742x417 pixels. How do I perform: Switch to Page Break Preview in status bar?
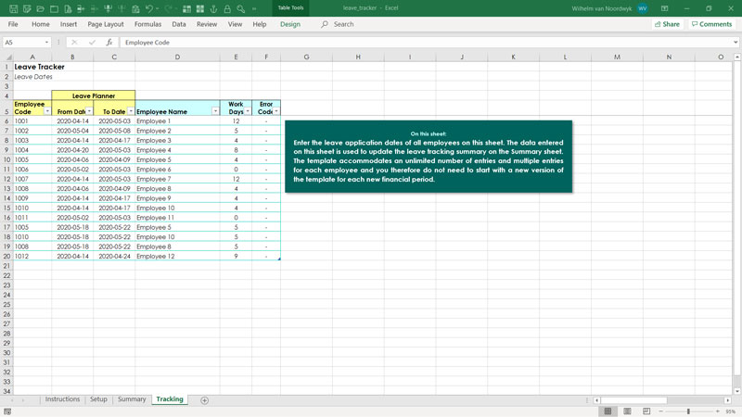click(646, 411)
